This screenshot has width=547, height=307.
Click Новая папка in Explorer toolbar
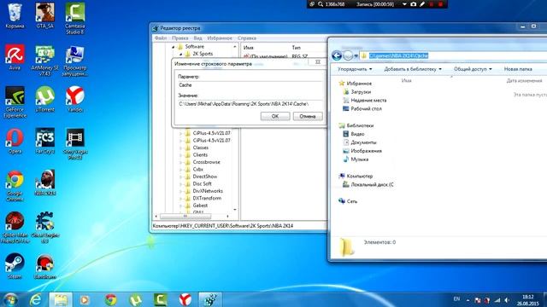518,69
